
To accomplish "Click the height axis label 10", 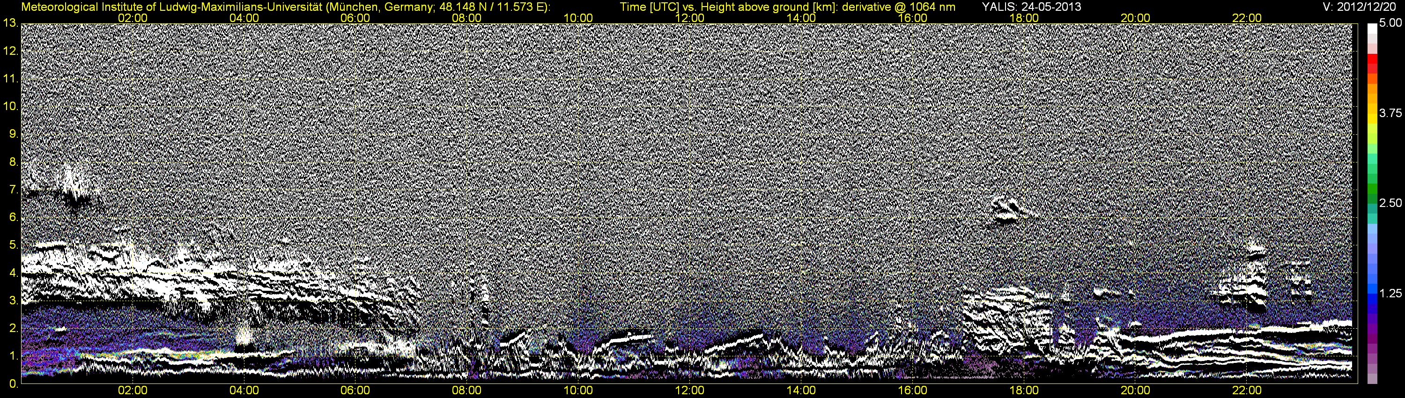I will pos(10,106).
